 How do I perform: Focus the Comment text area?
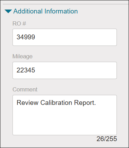[64, 115]
